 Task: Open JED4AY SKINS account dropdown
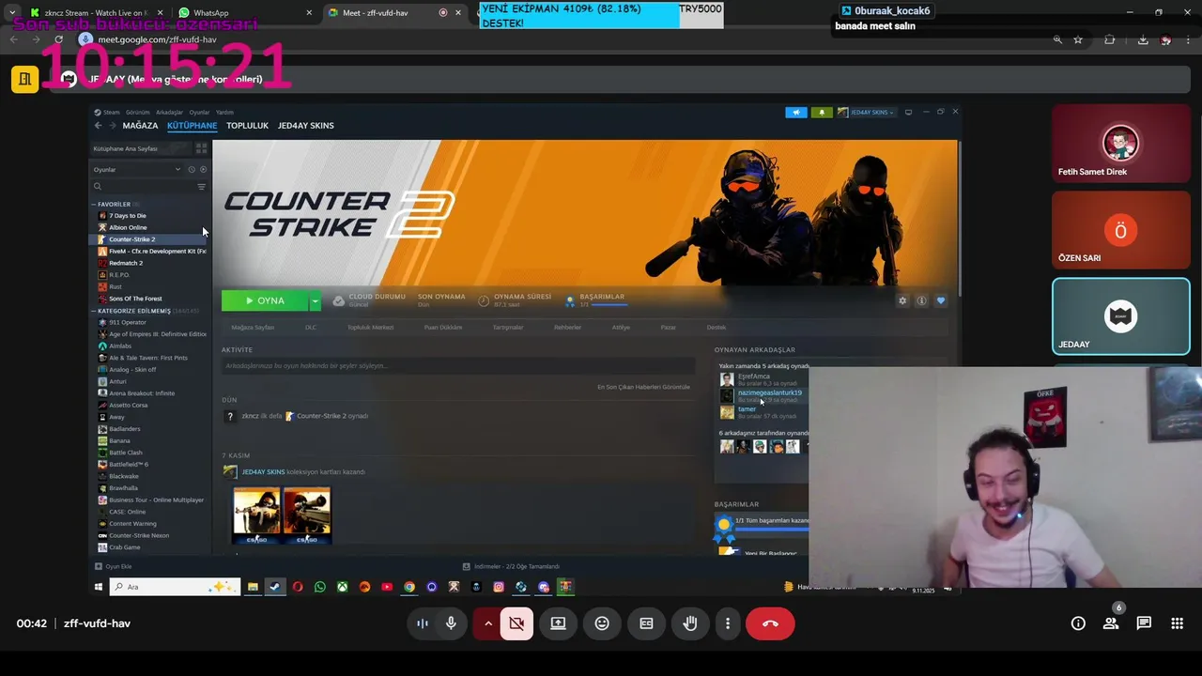point(865,112)
